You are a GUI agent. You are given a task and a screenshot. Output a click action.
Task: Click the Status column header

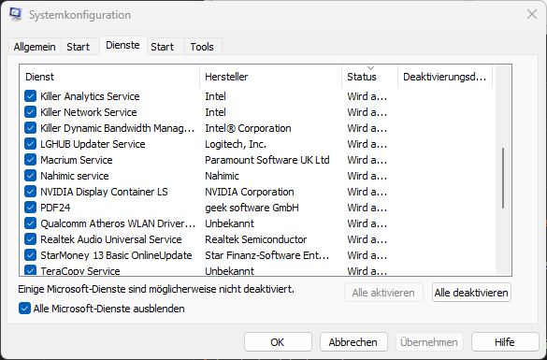point(369,77)
